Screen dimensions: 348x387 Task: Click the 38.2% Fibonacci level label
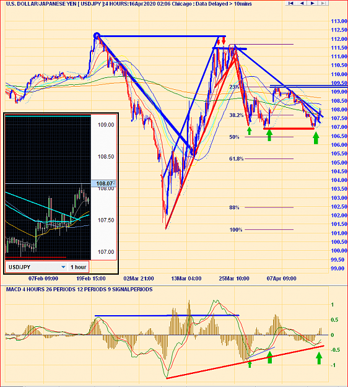[237, 115]
